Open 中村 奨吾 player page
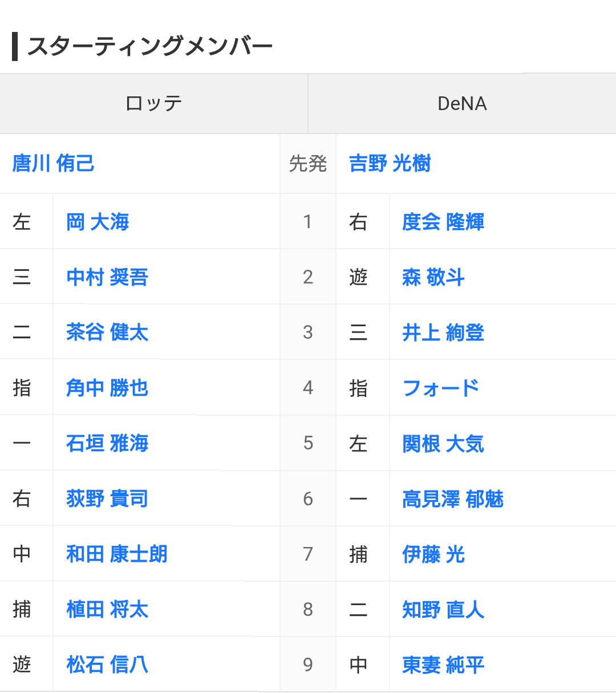This screenshot has height=693, width=616. (x=107, y=277)
